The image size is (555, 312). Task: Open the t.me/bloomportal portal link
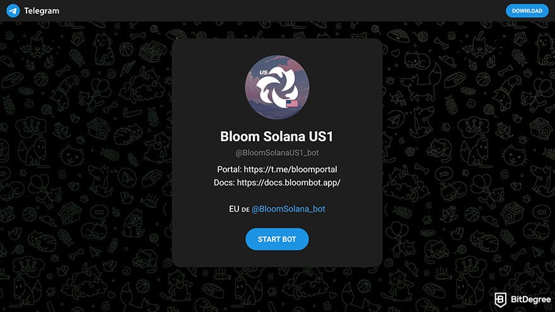point(290,170)
